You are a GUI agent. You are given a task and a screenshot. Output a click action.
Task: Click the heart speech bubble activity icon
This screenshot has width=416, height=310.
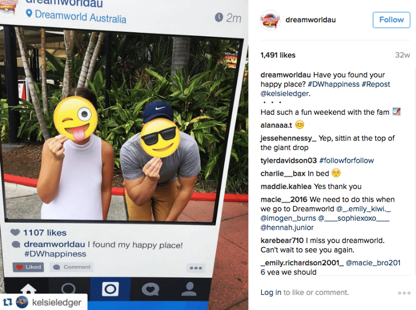(150, 289)
